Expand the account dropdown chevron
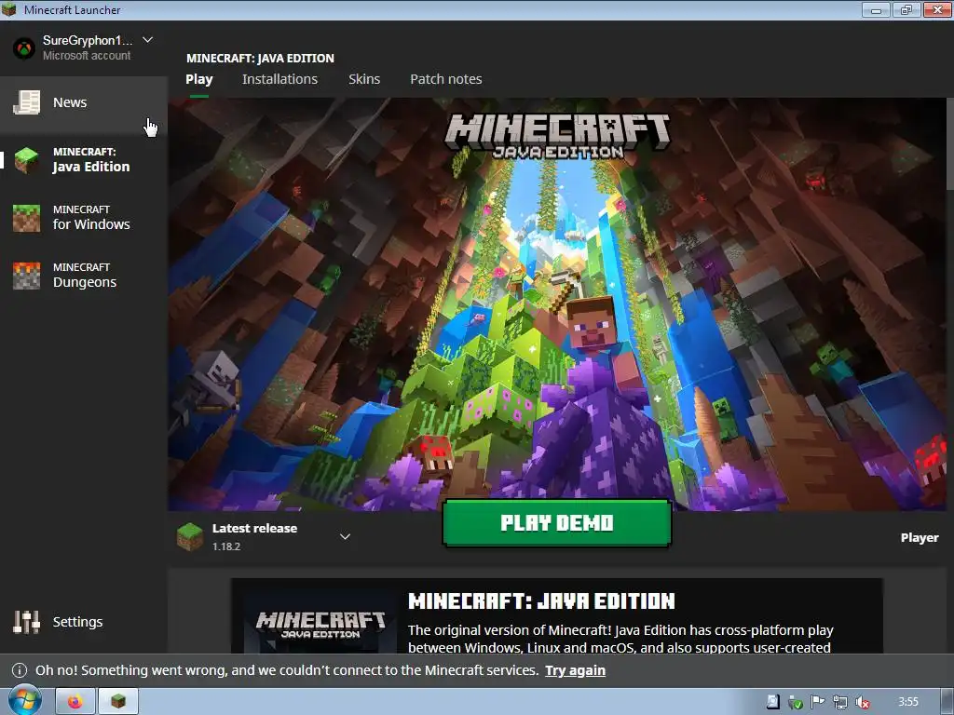 [x=147, y=40]
